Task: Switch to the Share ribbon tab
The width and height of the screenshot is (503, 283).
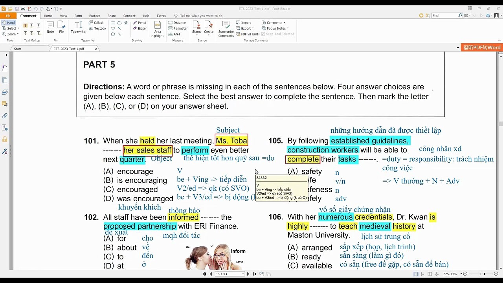Action: 112,16
